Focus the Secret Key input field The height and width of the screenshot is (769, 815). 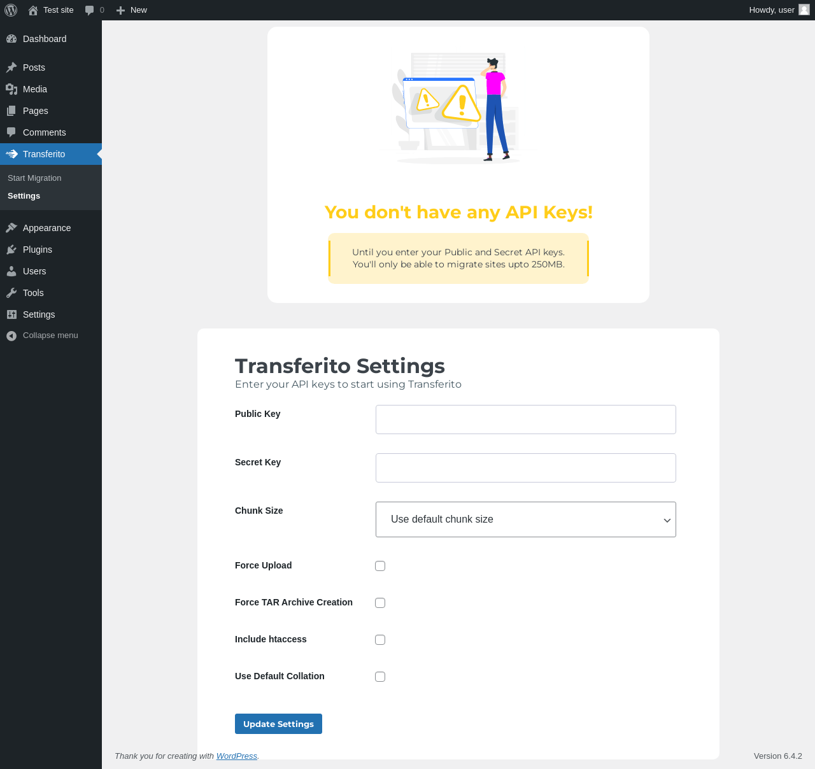click(x=526, y=468)
